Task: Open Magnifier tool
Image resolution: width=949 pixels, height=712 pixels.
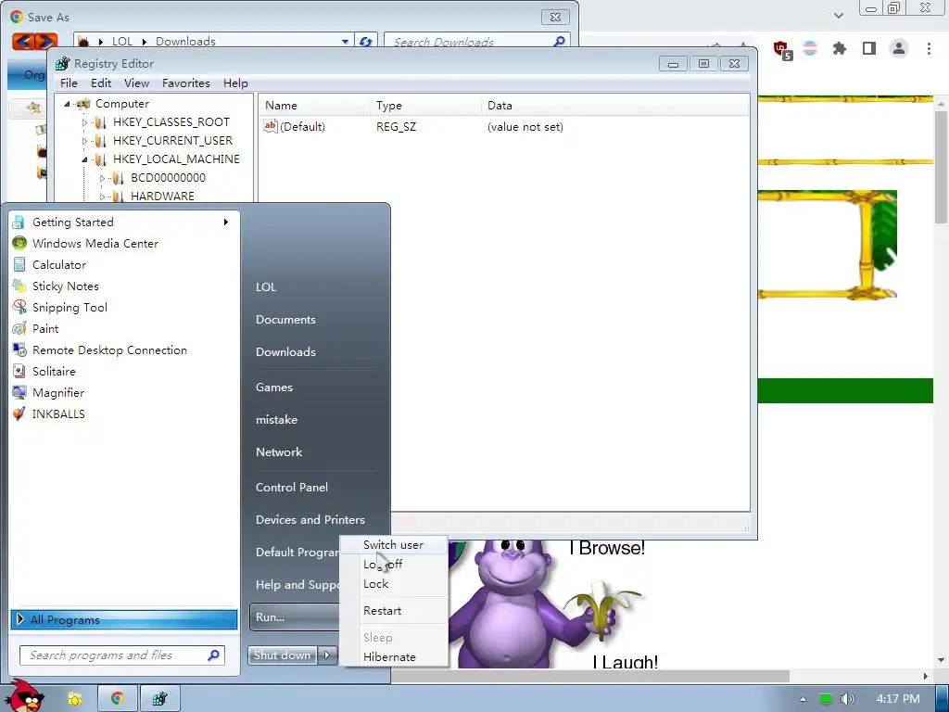Action: tap(123, 393)
